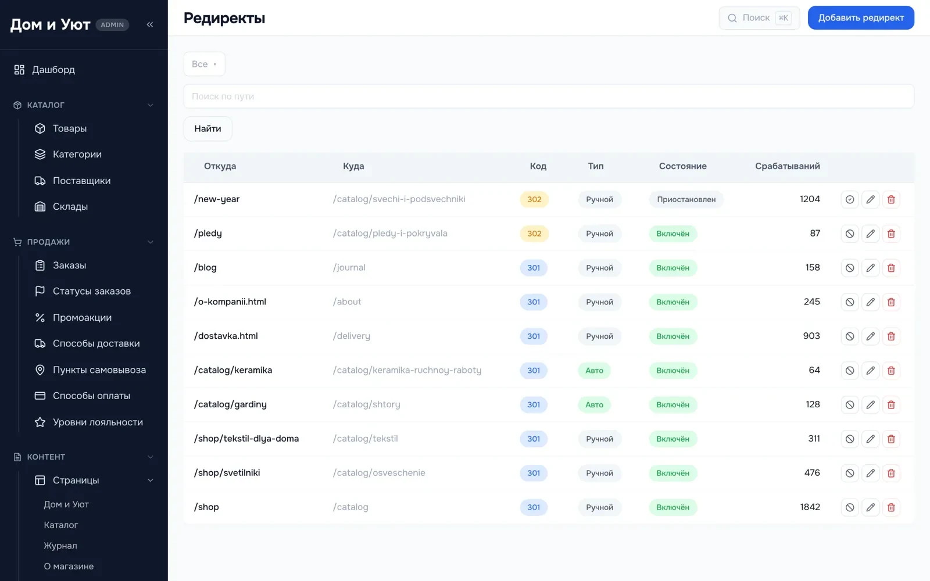930x581 pixels.
Task: Edit the /catalog/keramika redirect pencil icon
Action: [870, 371]
